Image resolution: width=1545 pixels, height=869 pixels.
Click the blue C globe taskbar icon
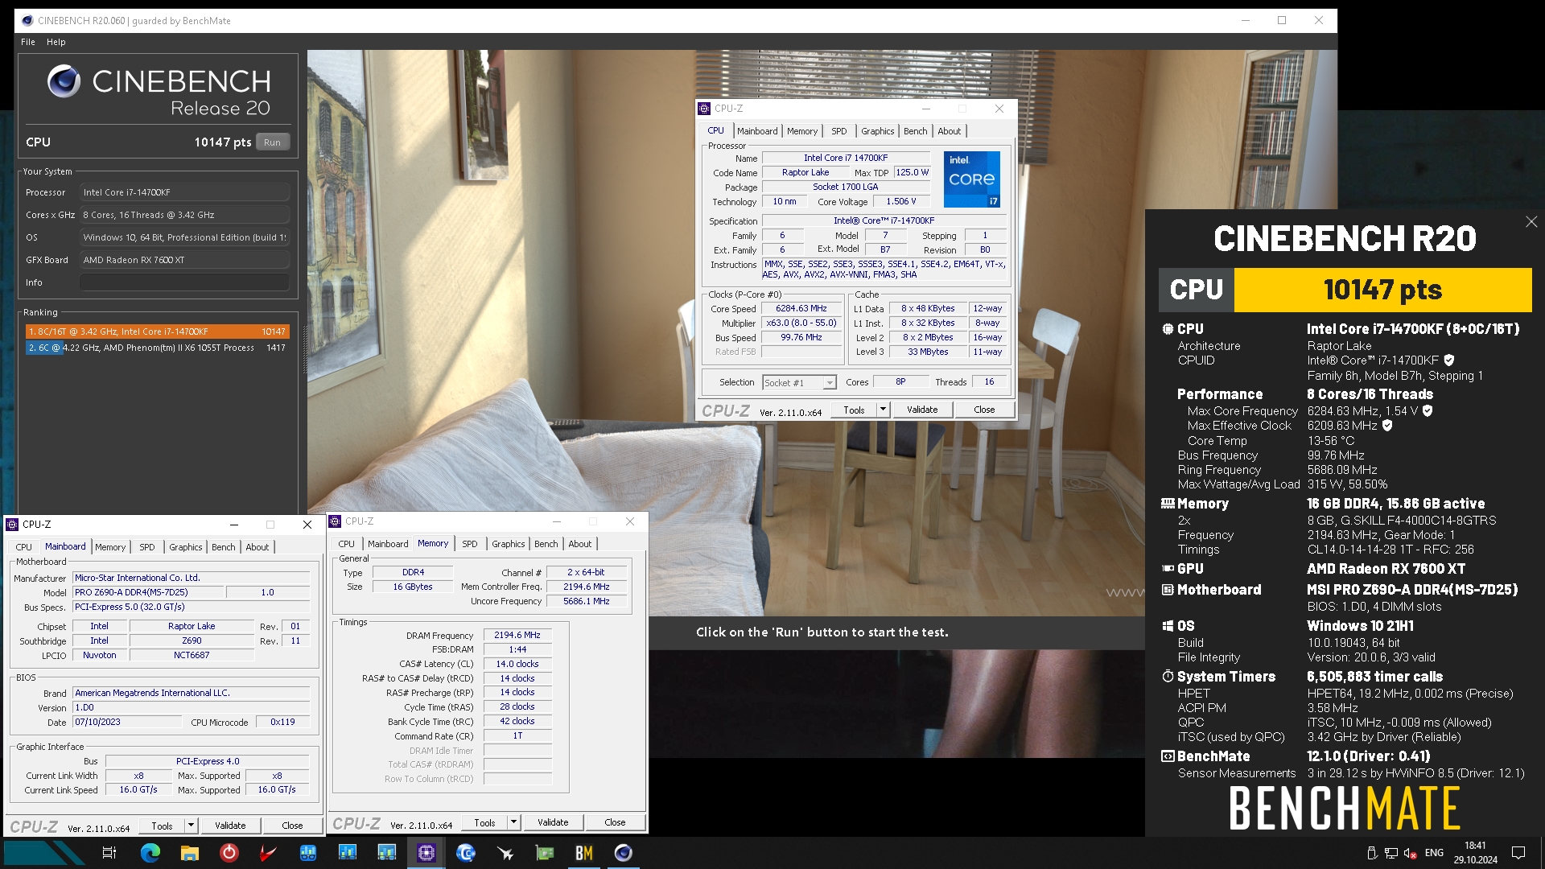466,853
